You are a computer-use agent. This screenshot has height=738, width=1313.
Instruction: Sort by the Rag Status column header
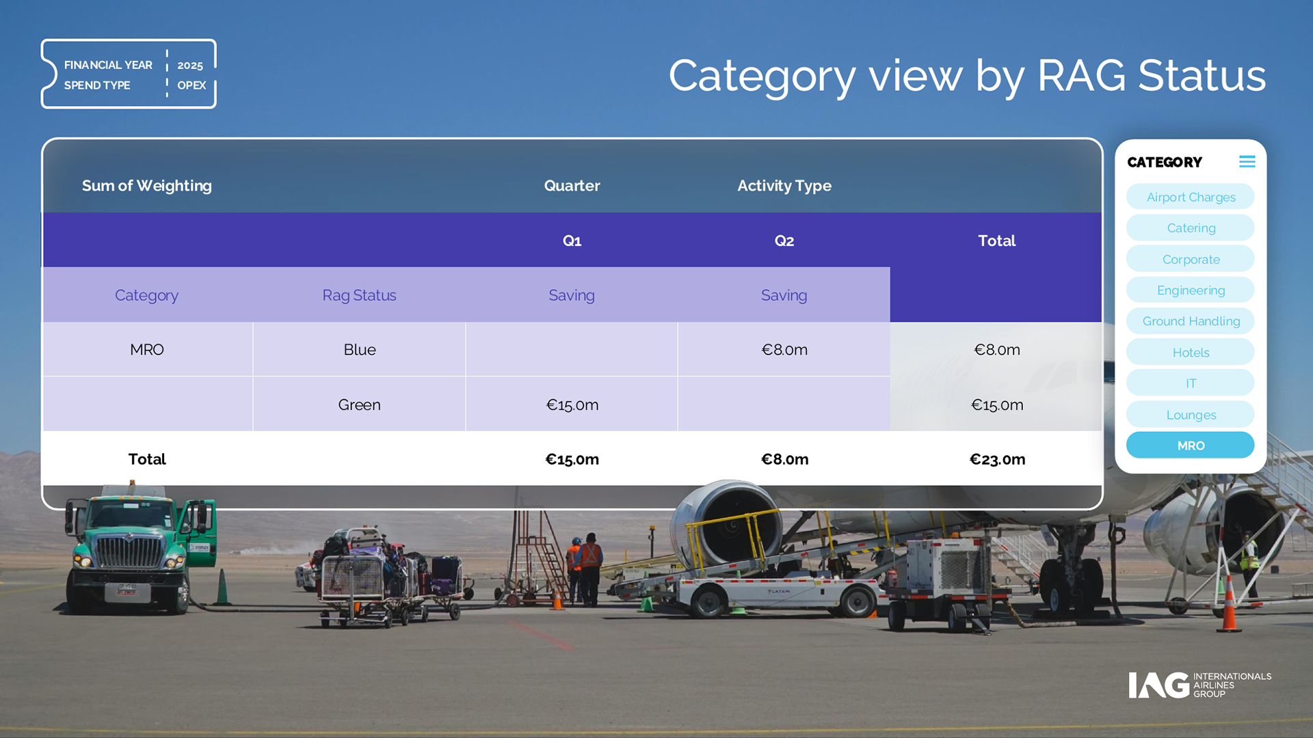(x=359, y=295)
